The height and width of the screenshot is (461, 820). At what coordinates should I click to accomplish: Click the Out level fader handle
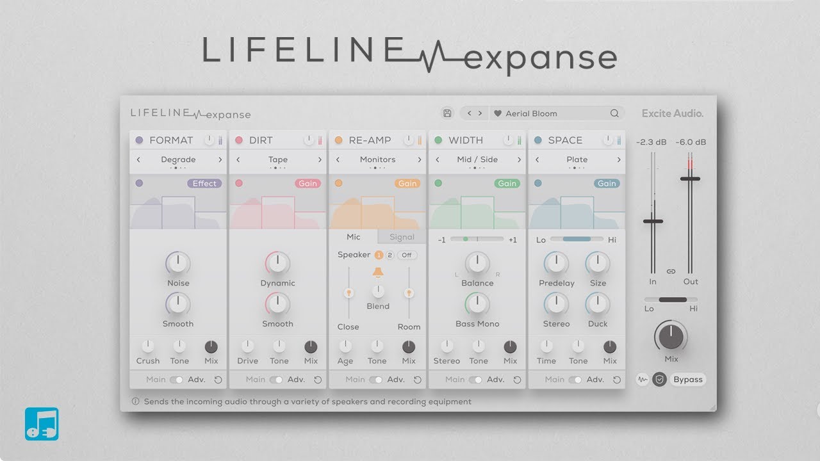click(690, 179)
